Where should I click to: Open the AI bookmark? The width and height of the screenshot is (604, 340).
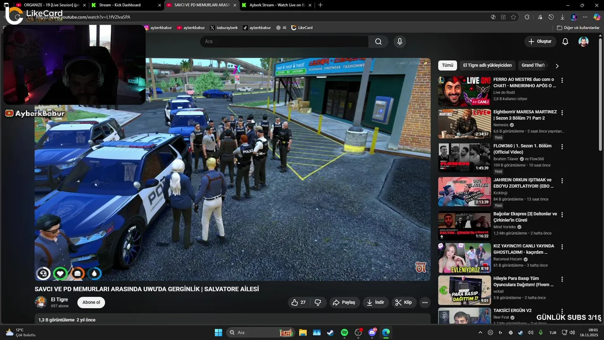pyautogui.click(x=281, y=28)
